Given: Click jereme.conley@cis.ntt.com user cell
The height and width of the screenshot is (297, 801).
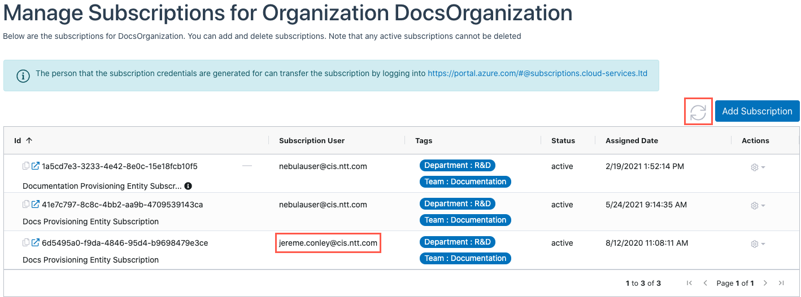Looking at the screenshot, I should click(328, 243).
